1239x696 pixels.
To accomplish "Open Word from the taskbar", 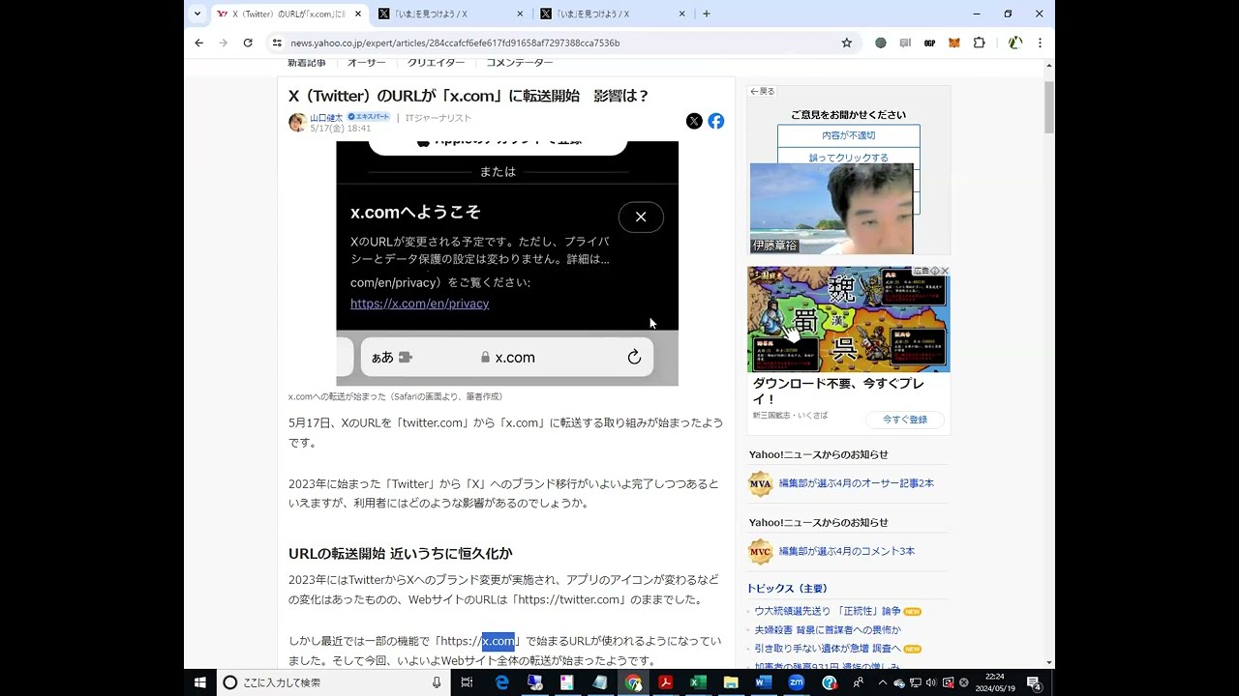I will [764, 682].
